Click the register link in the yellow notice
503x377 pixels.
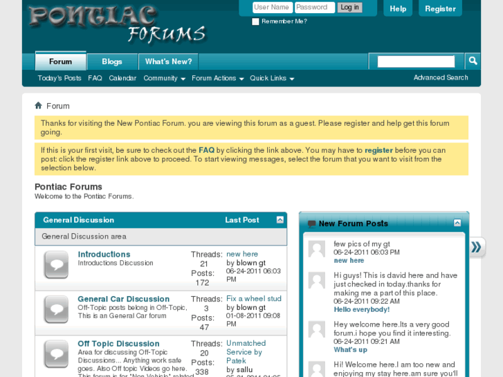click(x=378, y=150)
